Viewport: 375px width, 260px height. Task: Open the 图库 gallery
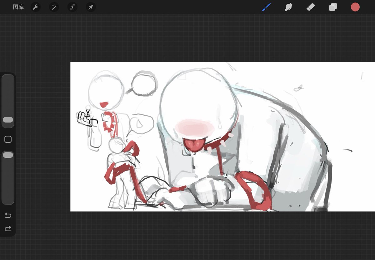18,7
